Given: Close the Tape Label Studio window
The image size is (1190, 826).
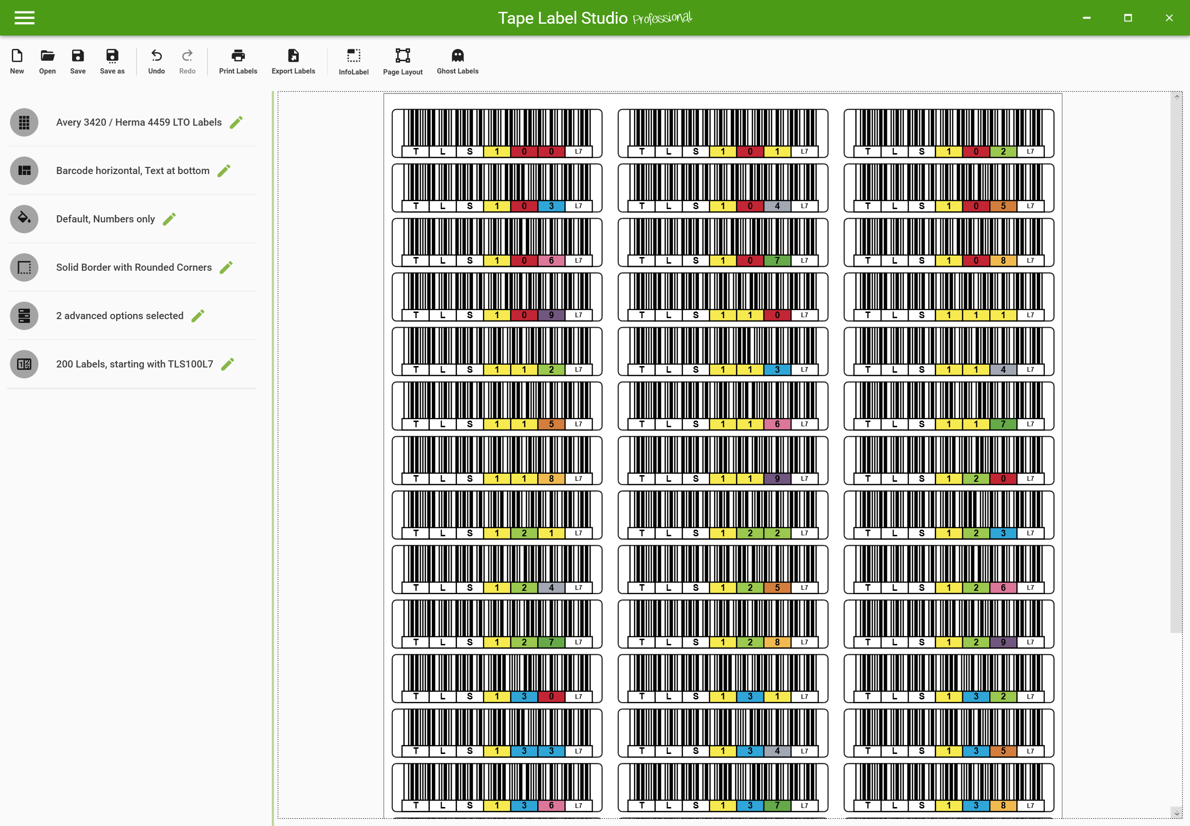Looking at the screenshot, I should [1169, 18].
